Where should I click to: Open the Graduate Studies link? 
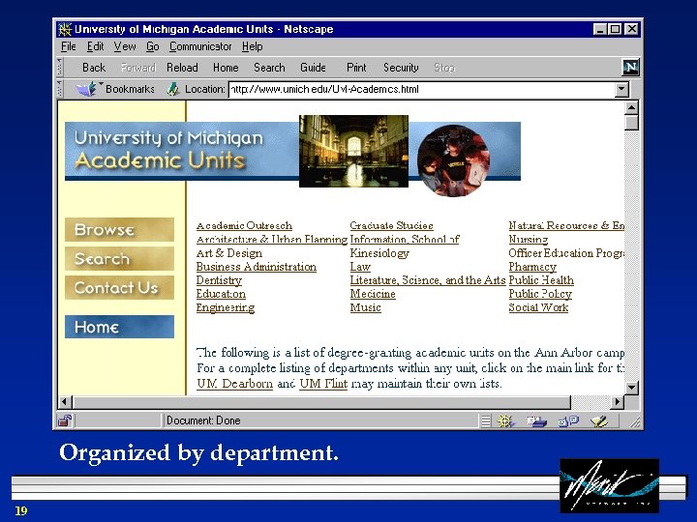[x=392, y=225]
